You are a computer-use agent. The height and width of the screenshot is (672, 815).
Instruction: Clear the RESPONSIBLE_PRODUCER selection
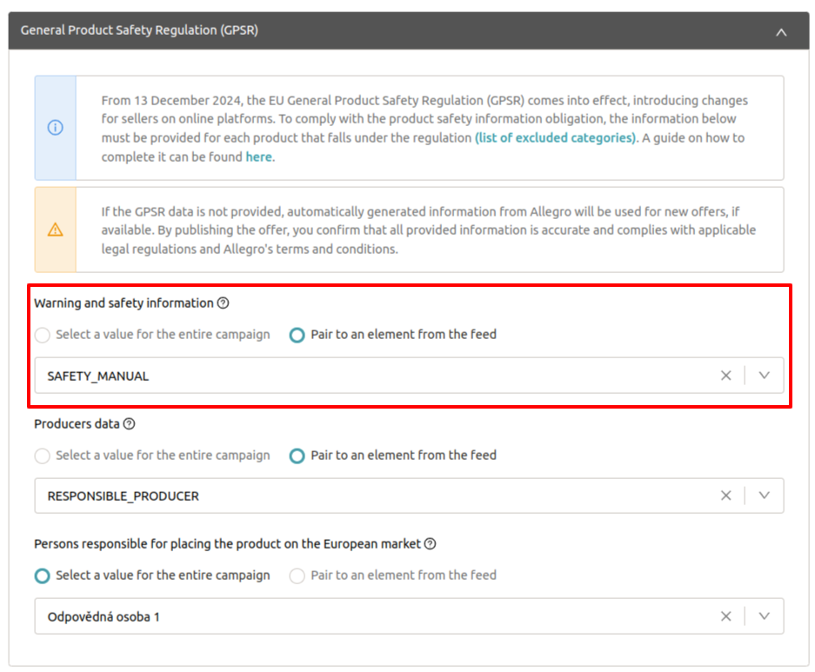click(x=725, y=496)
